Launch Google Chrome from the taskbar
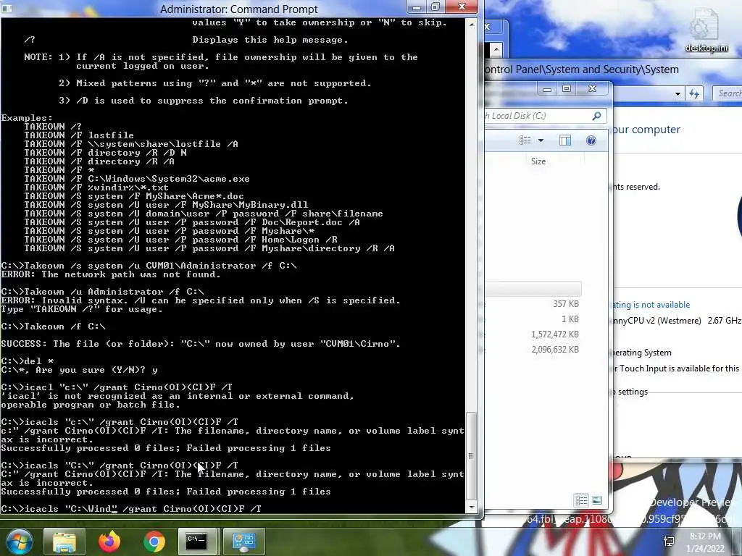This screenshot has height=556, width=742. (154, 542)
